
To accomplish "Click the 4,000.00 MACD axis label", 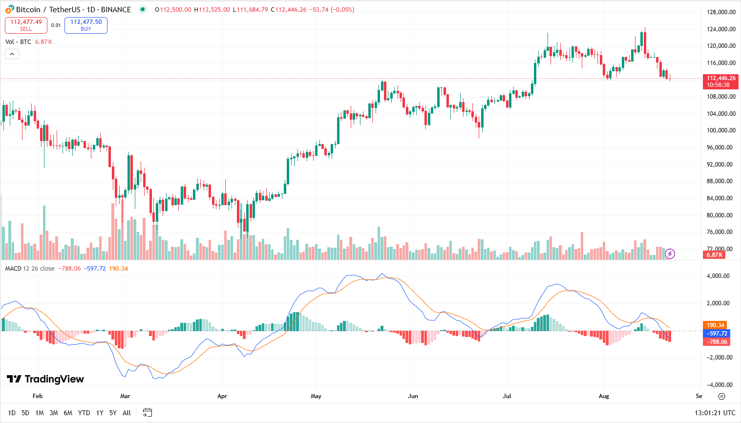I will [x=718, y=276].
